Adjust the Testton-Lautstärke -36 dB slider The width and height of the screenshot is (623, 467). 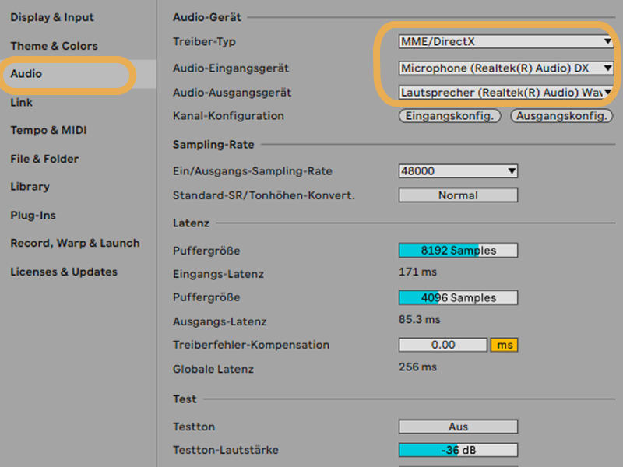tap(458, 450)
